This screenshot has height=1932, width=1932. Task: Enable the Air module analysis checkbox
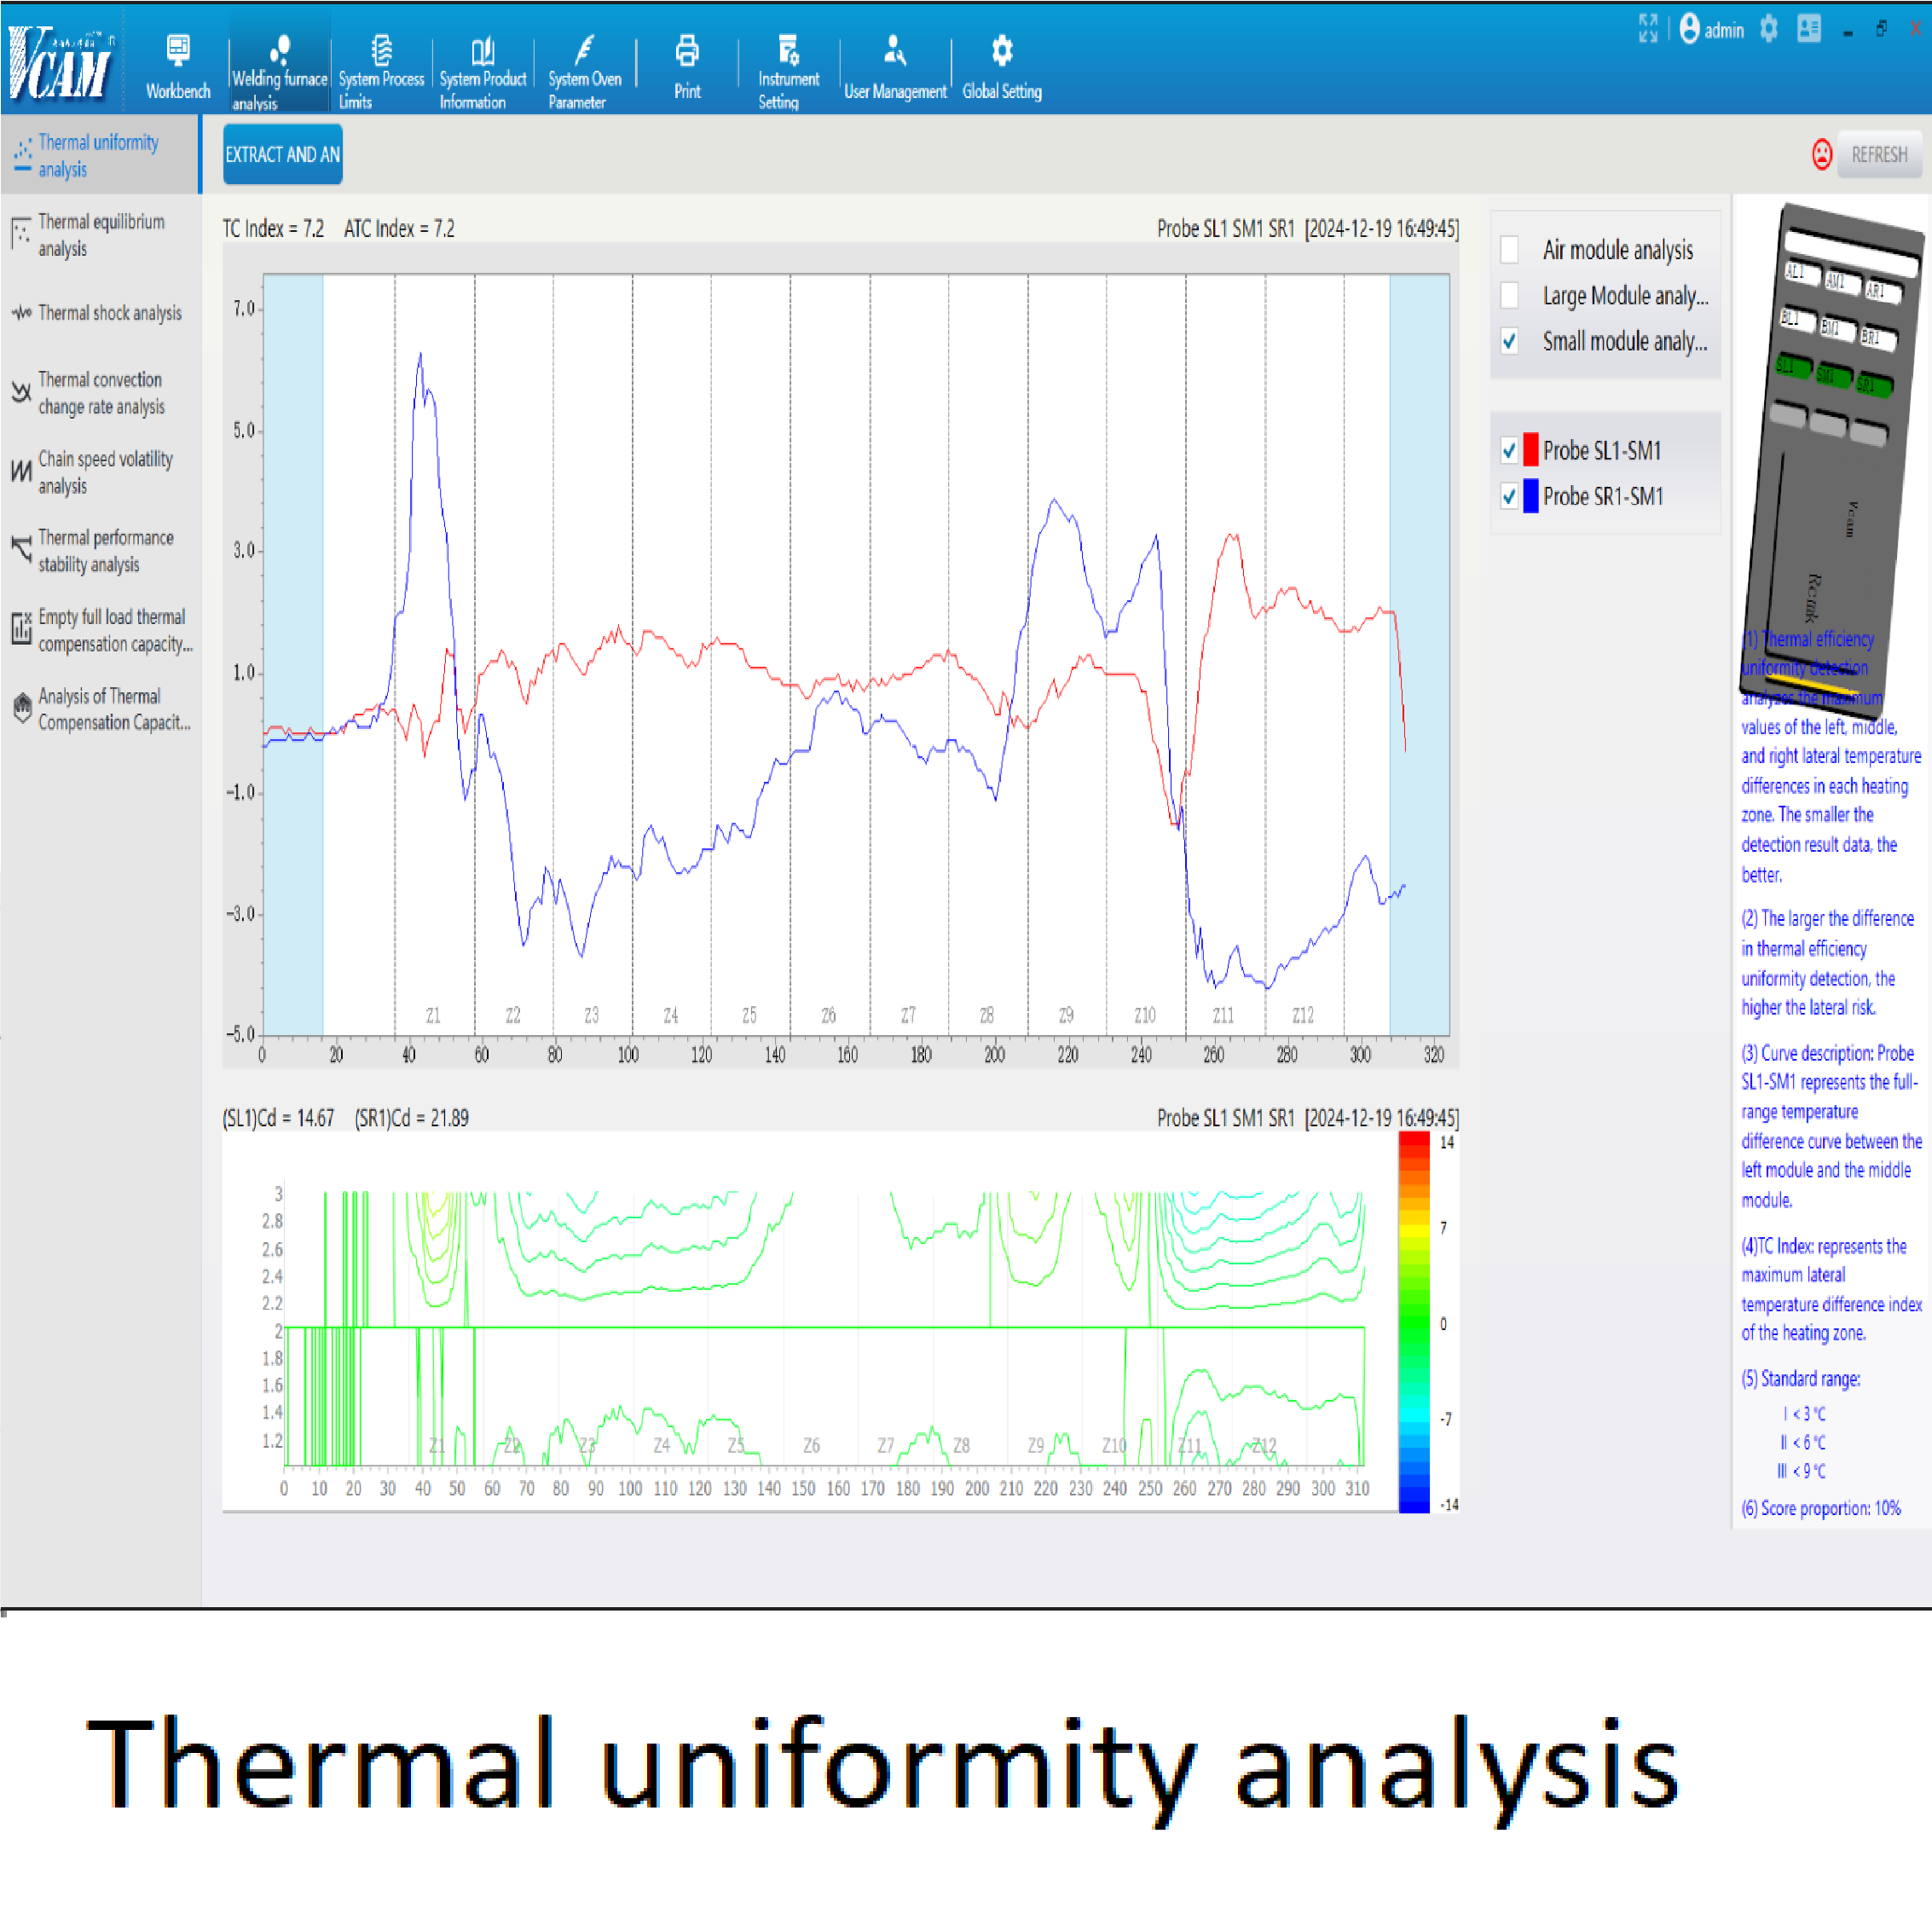point(1510,249)
